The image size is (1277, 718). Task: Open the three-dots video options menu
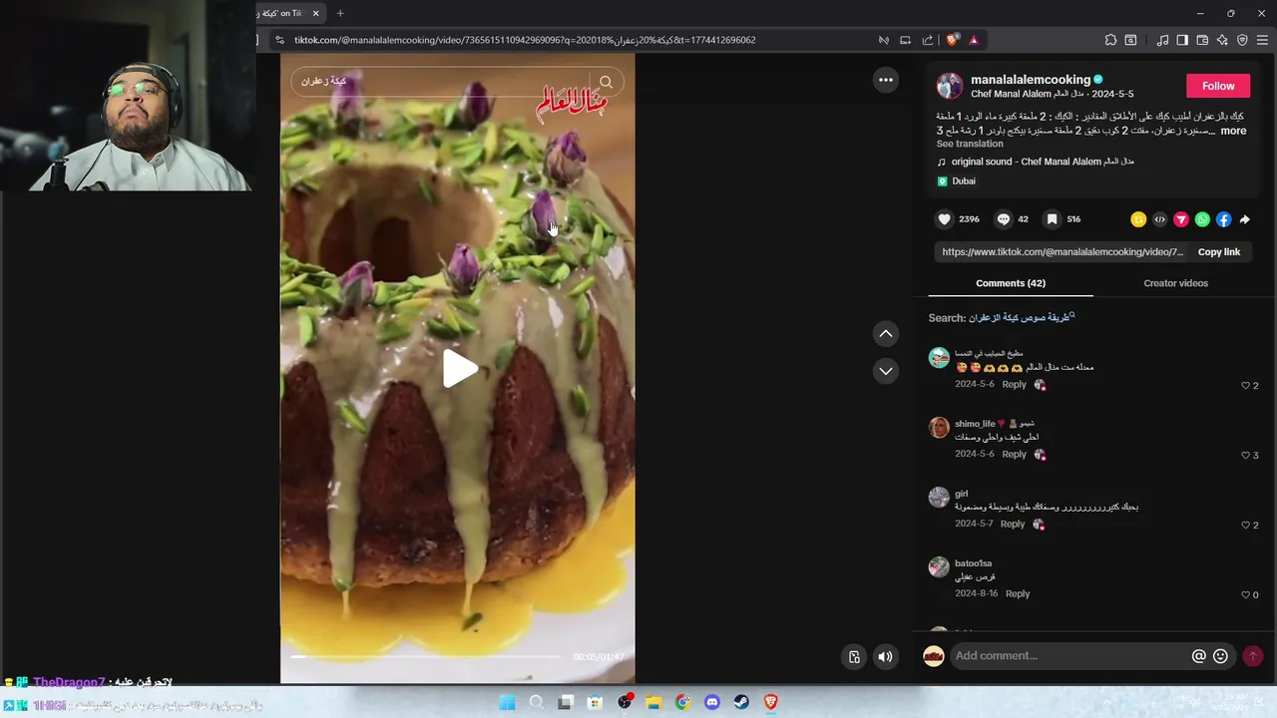(886, 80)
